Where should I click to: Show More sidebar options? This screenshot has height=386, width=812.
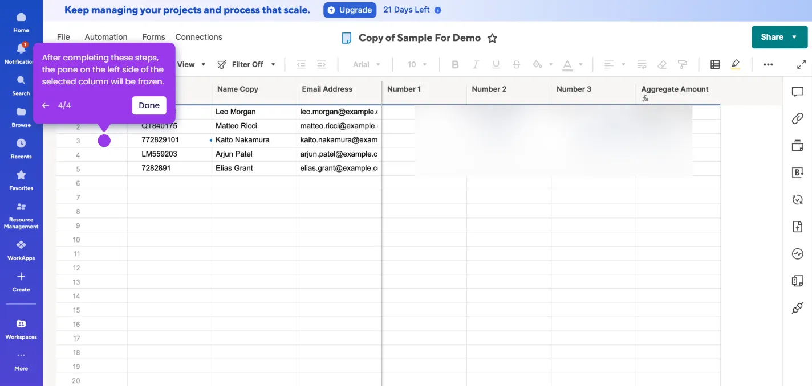[x=21, y=362]
